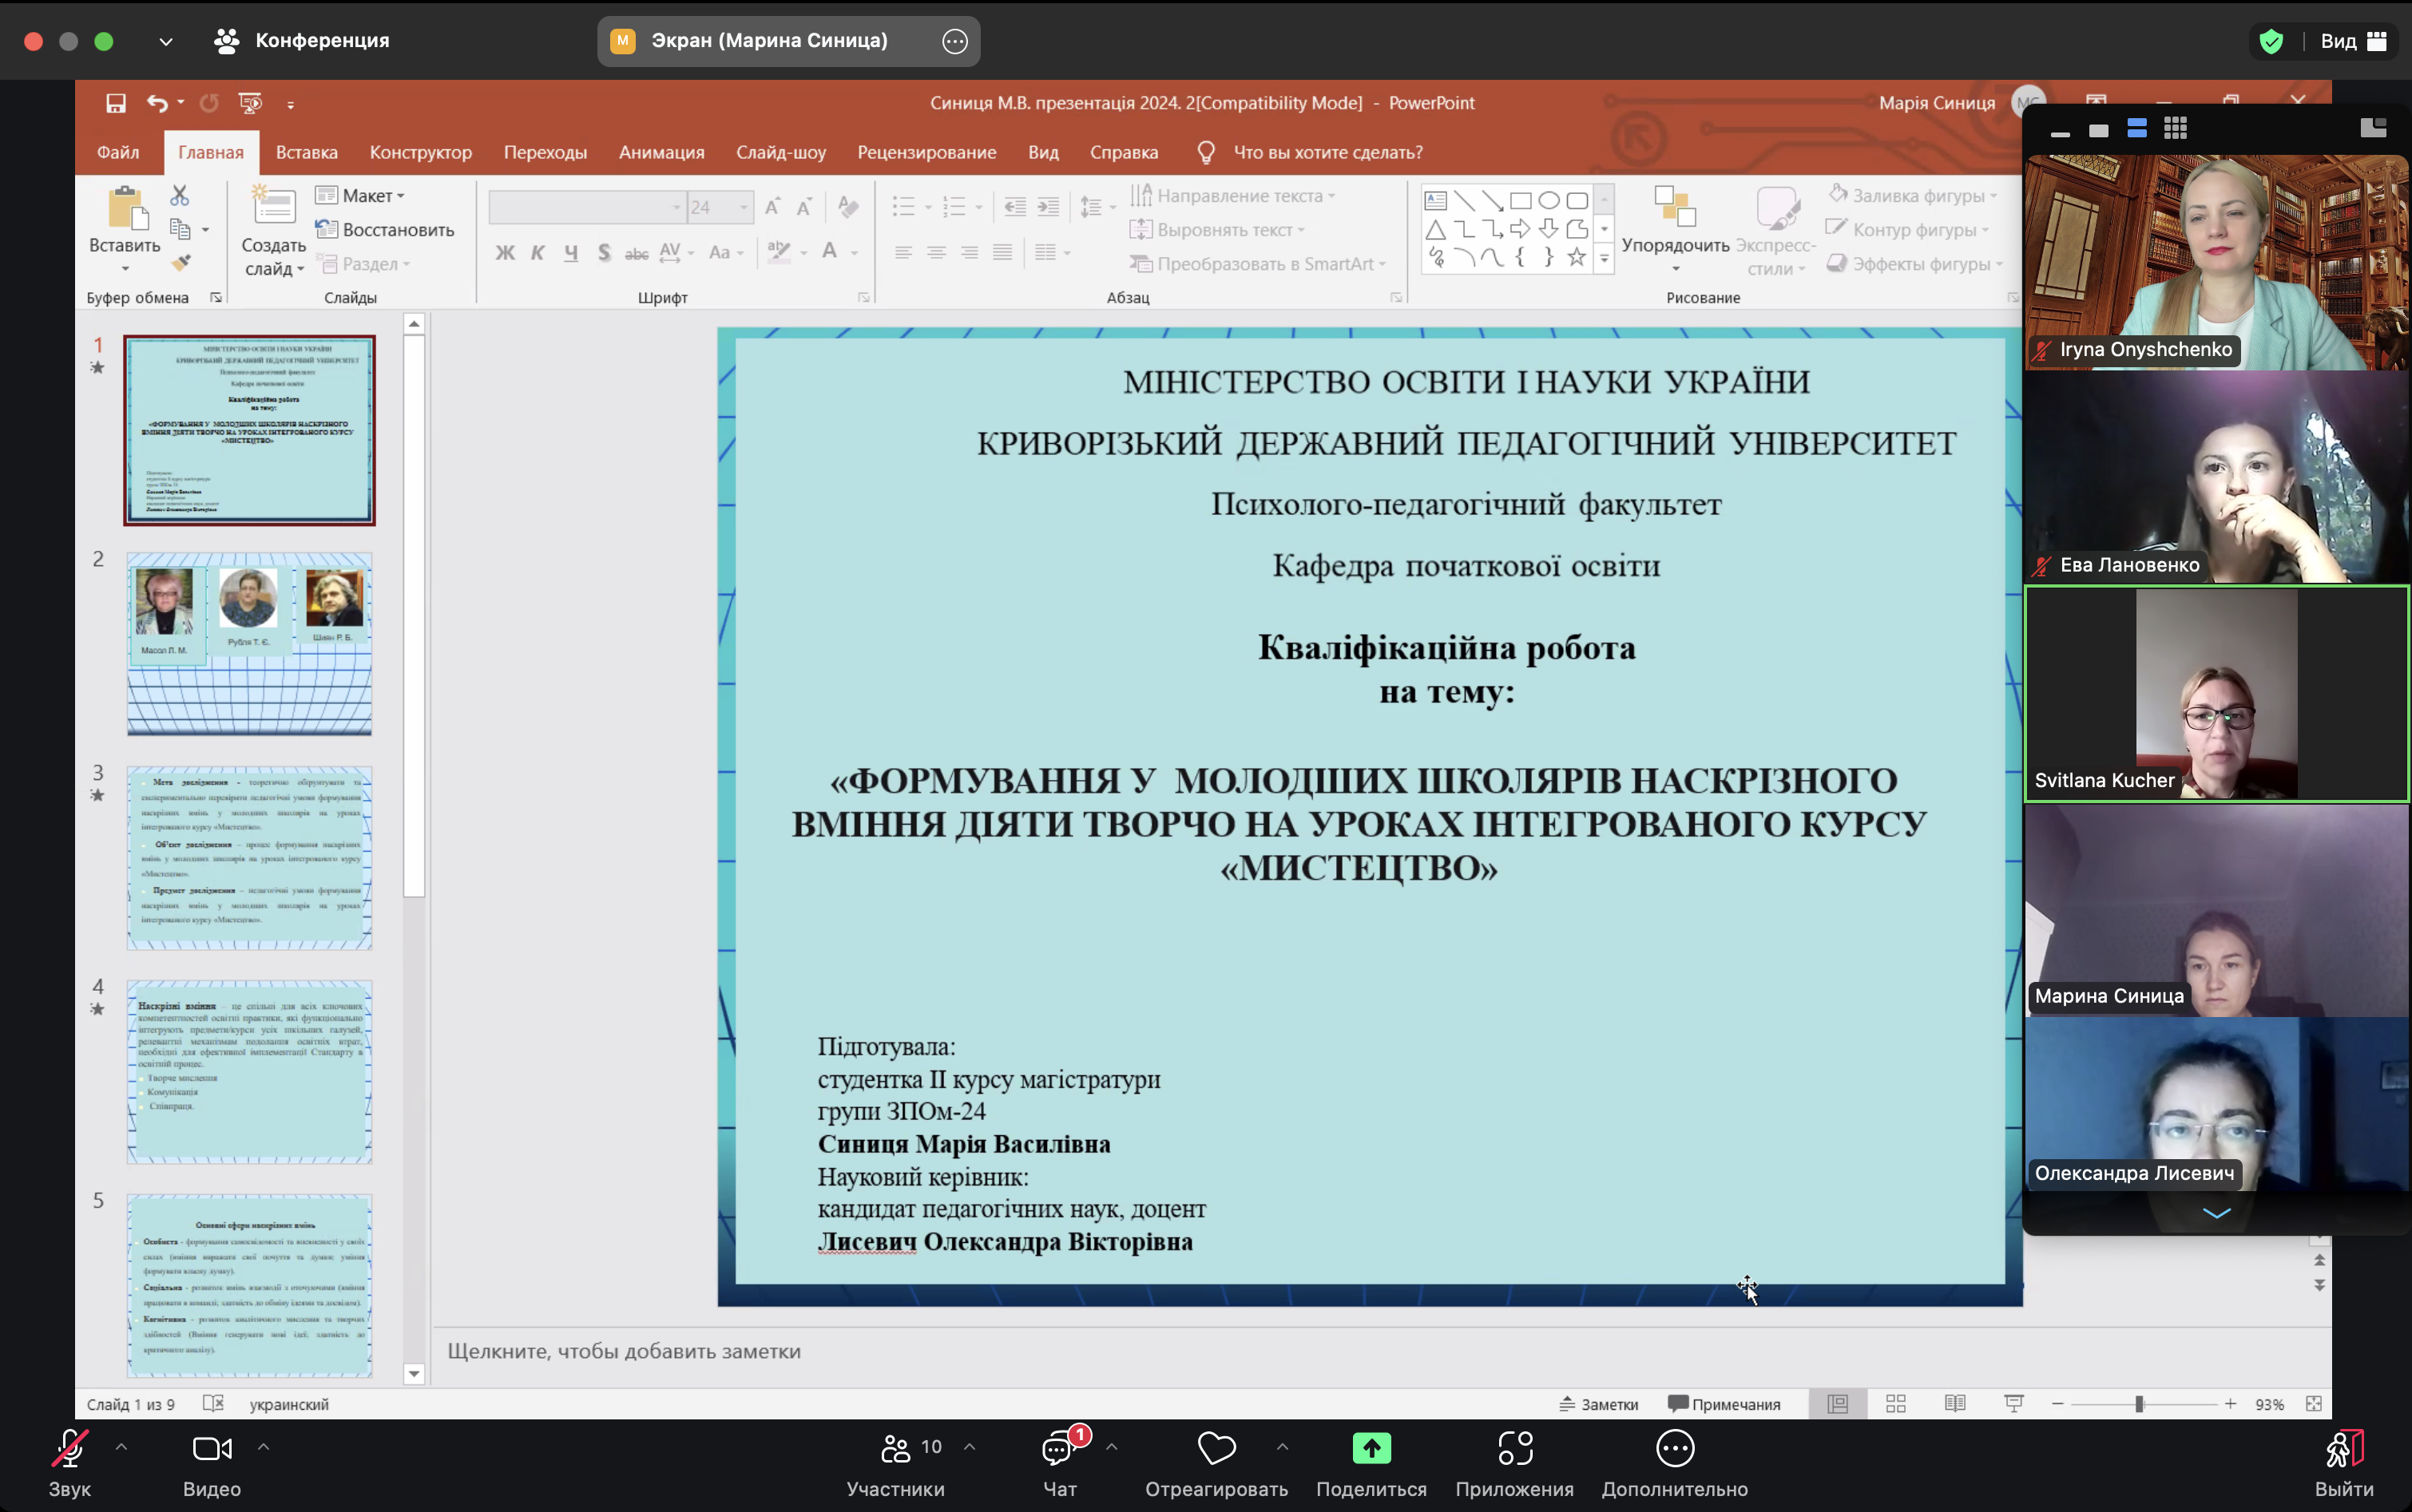Switch video panel to gallery grid view
Image resolution: width=2412 pixels, height=1512 pixels.
pos(2175,129)
